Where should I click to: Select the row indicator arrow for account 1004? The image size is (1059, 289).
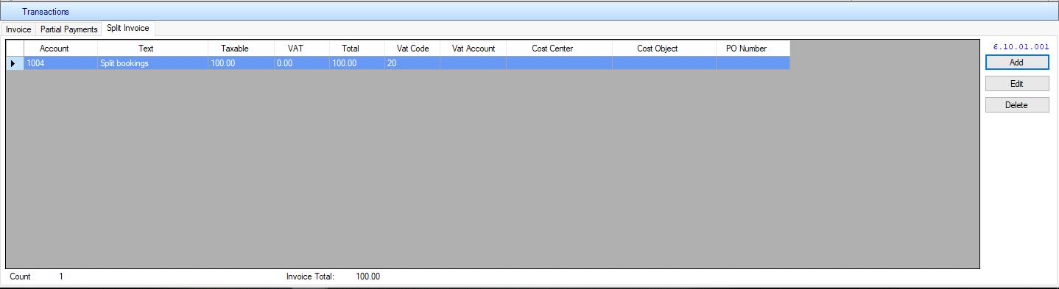(x=15, y=63)
